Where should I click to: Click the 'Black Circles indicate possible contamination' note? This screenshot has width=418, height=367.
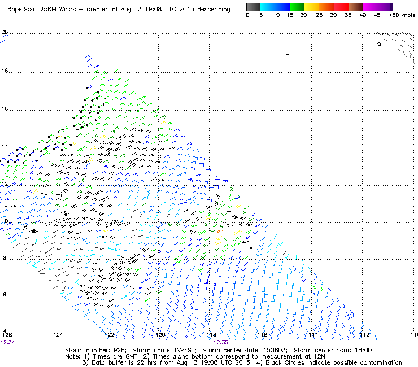[334, 362]
